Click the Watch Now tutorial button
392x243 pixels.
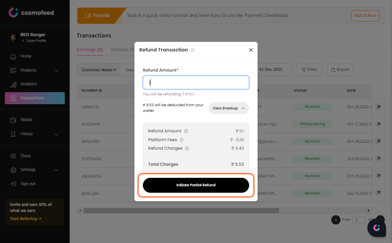coord(365,16)
